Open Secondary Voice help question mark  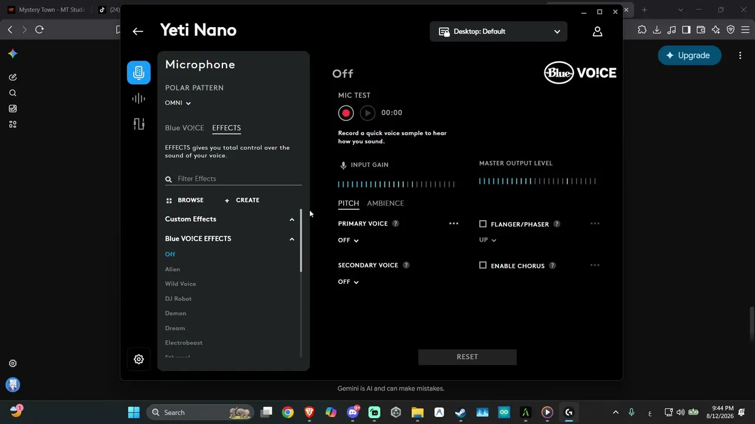tap(406, 265)
